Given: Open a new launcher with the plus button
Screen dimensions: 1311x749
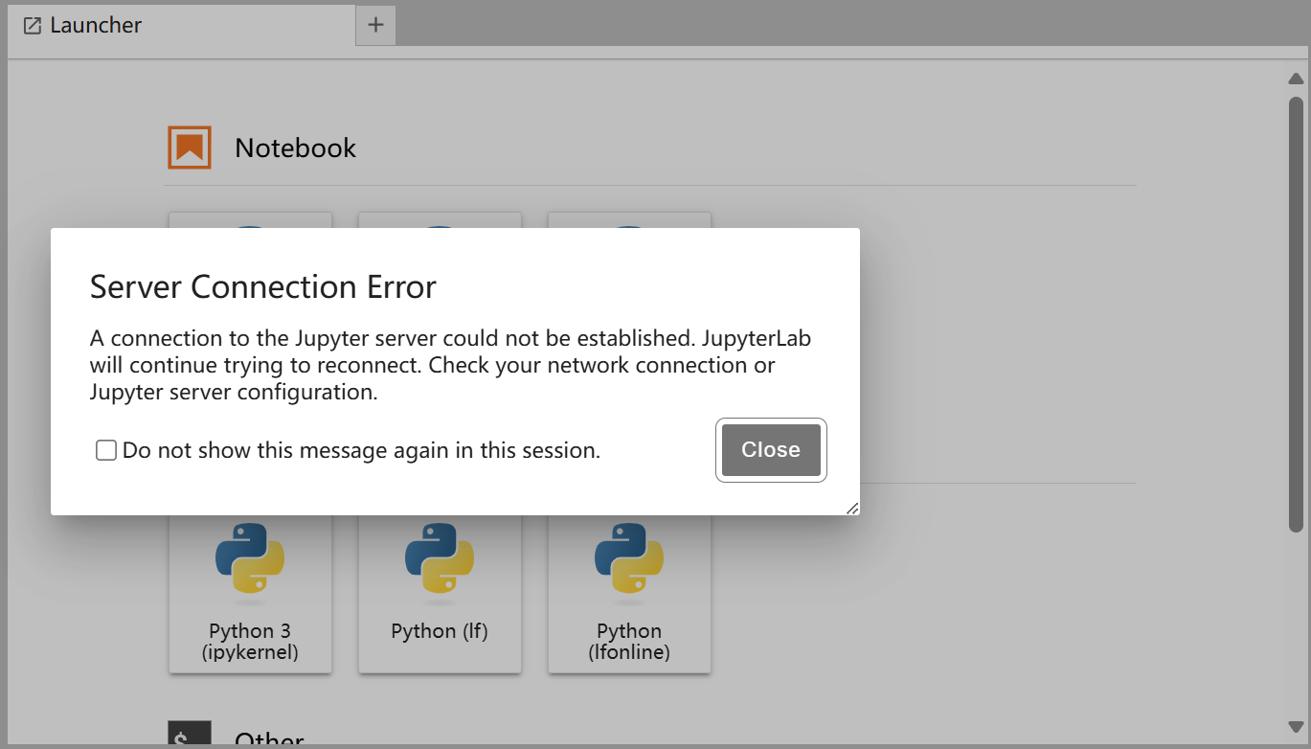Looking at the screenshot, I should 375,25.
